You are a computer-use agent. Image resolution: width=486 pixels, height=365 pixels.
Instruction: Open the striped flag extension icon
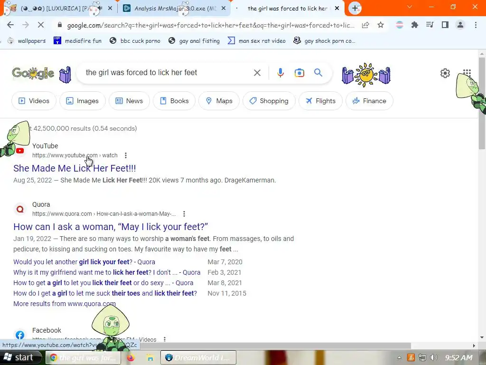(400, 25)
